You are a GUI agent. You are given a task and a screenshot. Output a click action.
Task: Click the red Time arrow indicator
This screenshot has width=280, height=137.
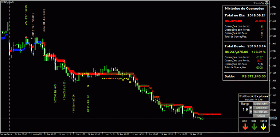click(245, 127)
